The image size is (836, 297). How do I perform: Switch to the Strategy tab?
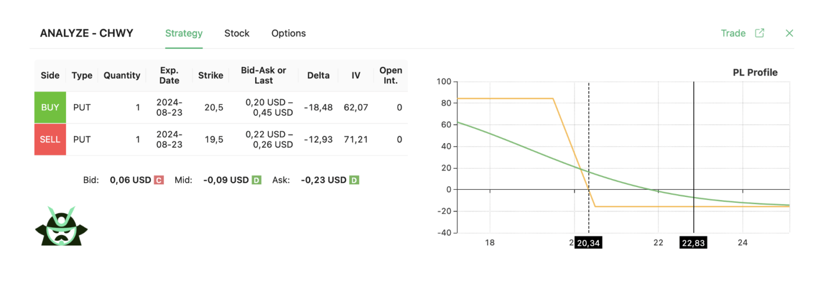[x=184, y=33]
